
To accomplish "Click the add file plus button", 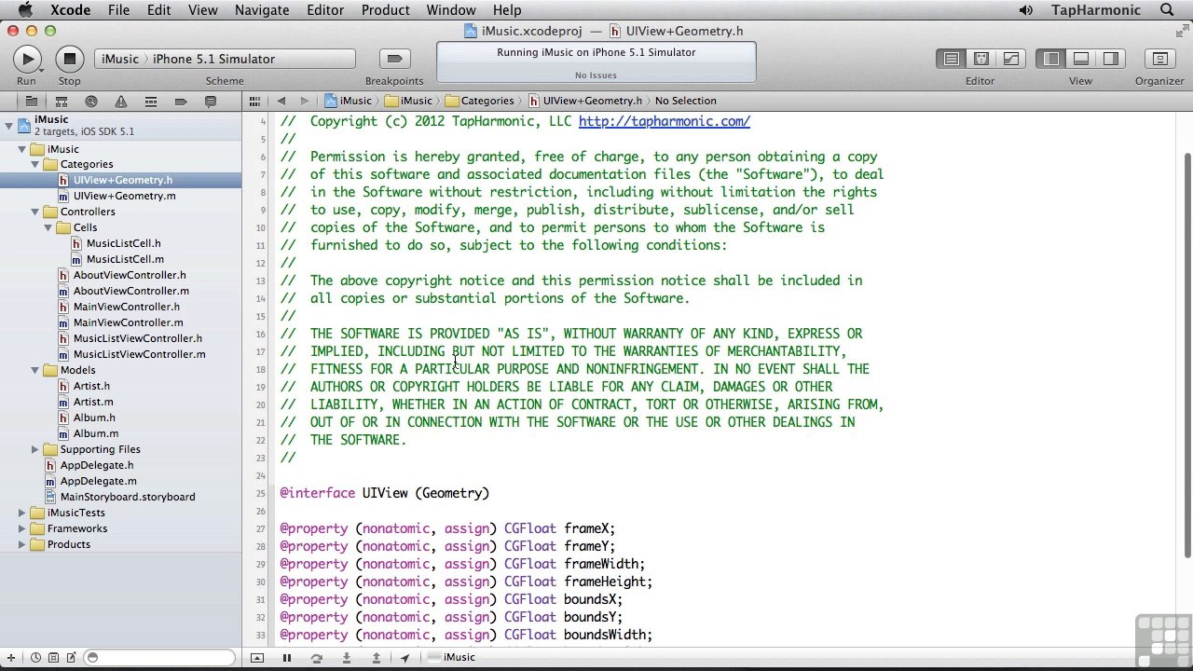I will 10,657.
